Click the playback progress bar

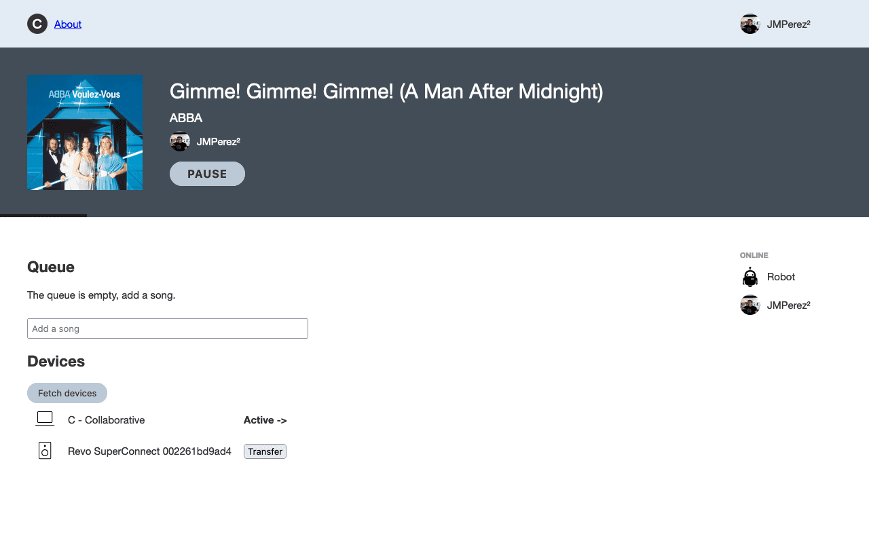(x=434, y=215)
